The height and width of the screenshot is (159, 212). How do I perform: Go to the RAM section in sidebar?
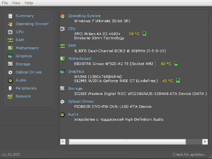click(20, 40)
